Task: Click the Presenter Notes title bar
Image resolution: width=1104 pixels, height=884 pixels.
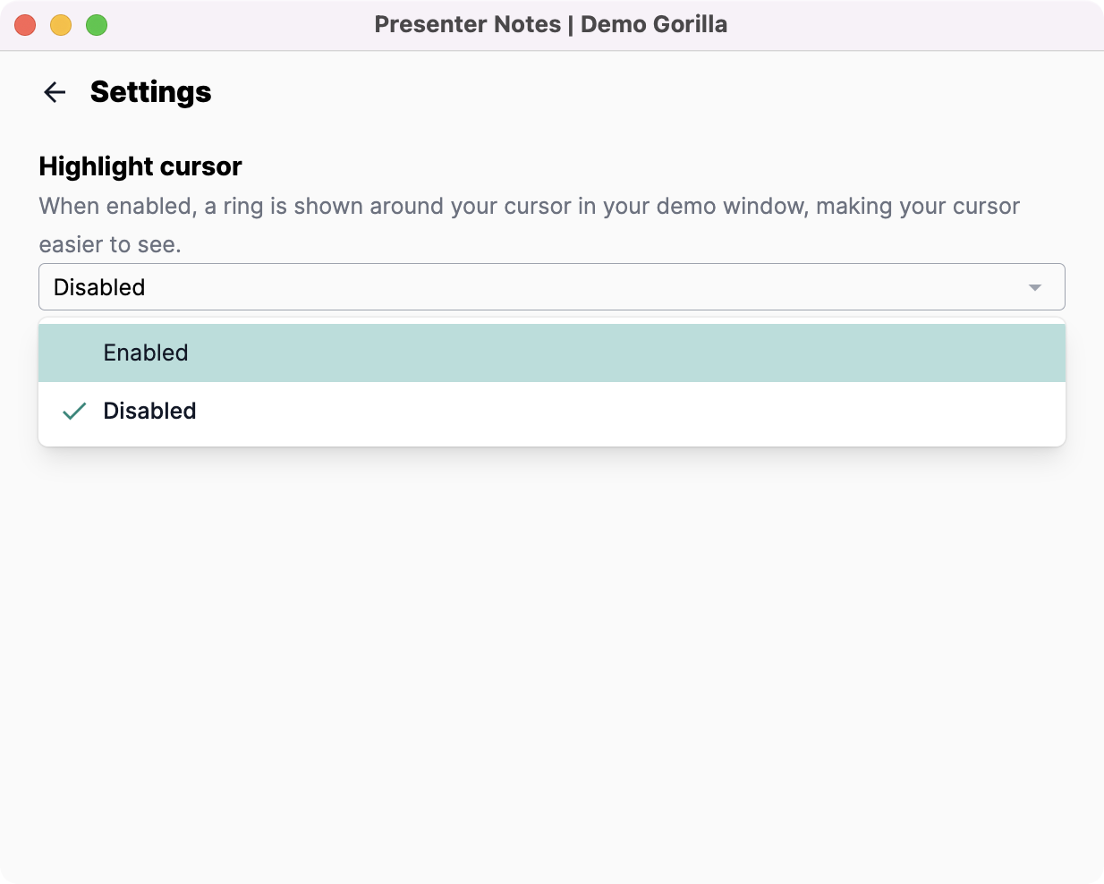Action: click(x=552, y=24)
